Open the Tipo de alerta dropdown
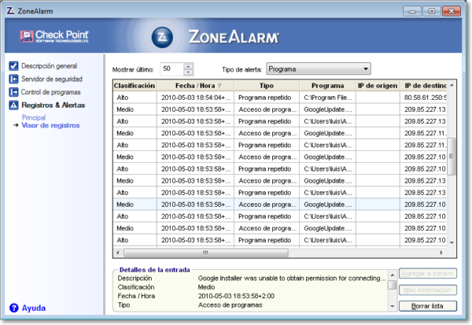The width and height of the screenshot is (472, 325). point(319,69)
